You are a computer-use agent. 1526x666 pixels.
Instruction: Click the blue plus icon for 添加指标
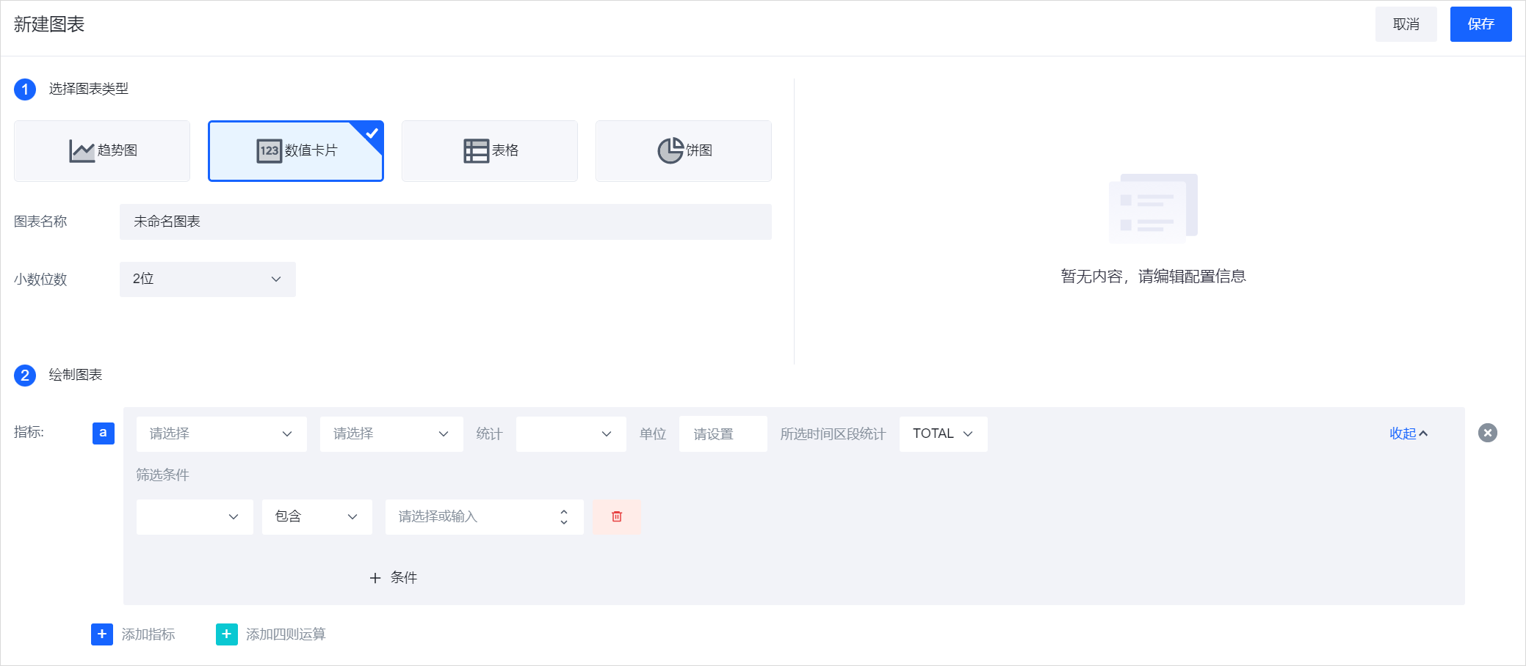pyautogui.click(x=102, y=634)
